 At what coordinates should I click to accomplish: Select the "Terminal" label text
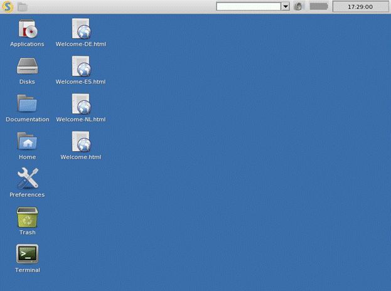(28, 270)
